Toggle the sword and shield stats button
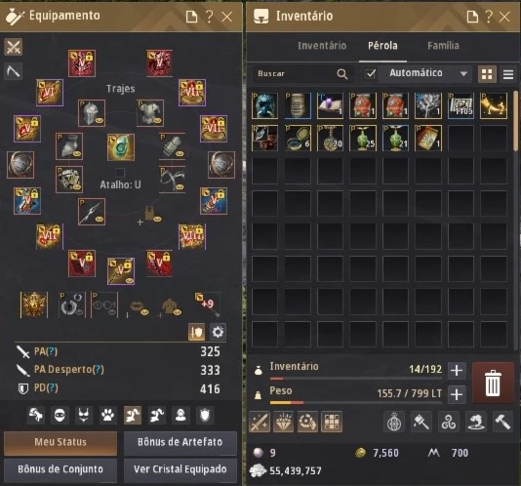The height and width of the screenshot is (486, 521). click(196, 332)
